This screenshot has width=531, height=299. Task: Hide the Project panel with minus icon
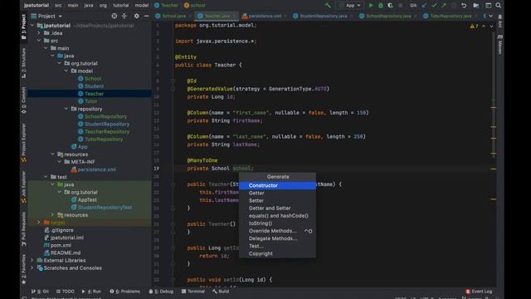pyautogui.click(x=146, y=16)
